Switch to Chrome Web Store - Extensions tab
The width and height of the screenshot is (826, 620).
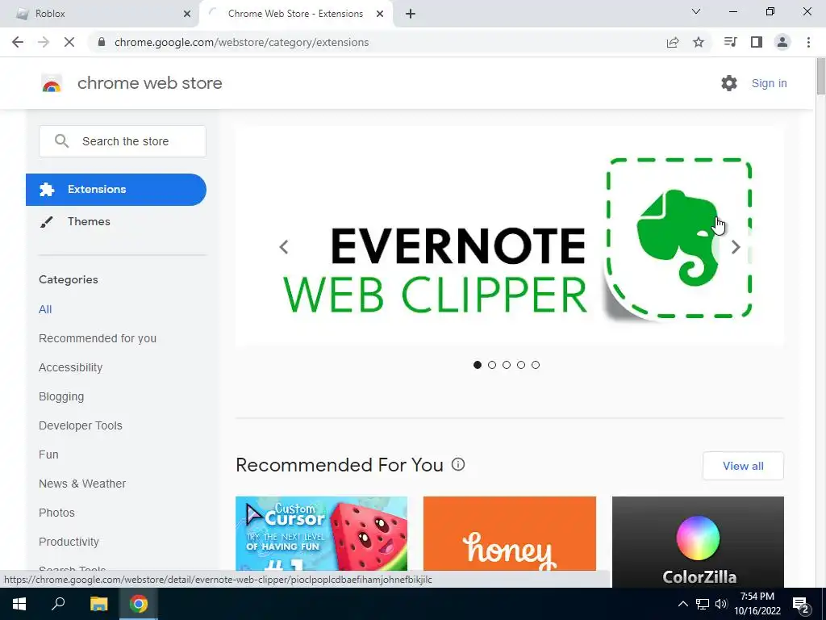(x=295, y=14)
